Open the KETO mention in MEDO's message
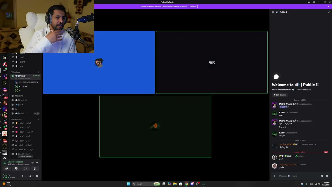The image size is (332, 187). (x=283, y=107)
